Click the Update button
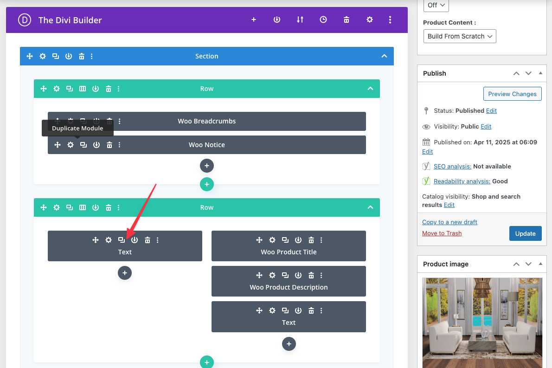Screen dimensions: 552x368 coord(525,233)
